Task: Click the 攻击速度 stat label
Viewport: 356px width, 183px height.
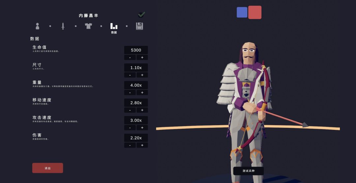Action: tap(42, 117)
